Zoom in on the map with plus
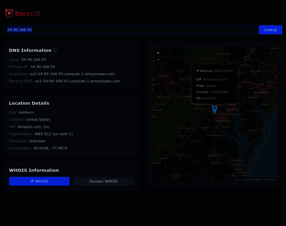This screenshot has height=226, width=286. pos(158,53)
